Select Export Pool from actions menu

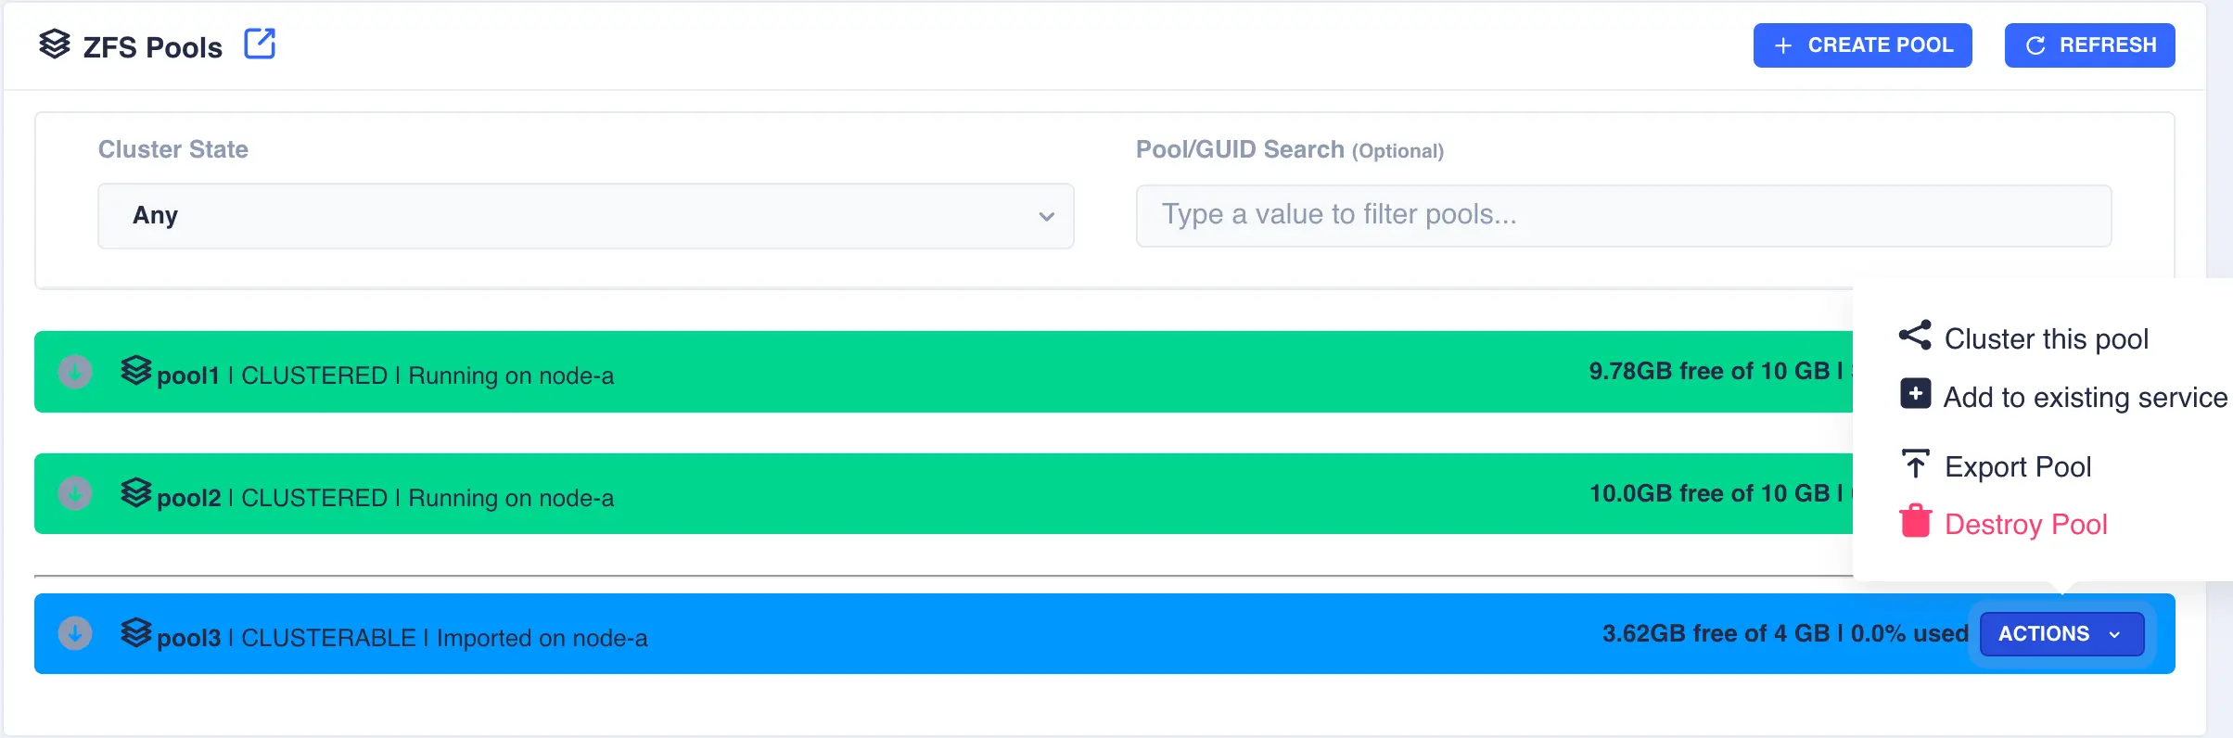point(2017,467)
